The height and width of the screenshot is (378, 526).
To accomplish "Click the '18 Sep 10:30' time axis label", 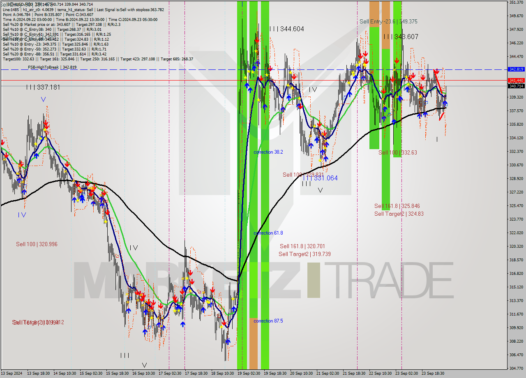I will click(223, 373).
